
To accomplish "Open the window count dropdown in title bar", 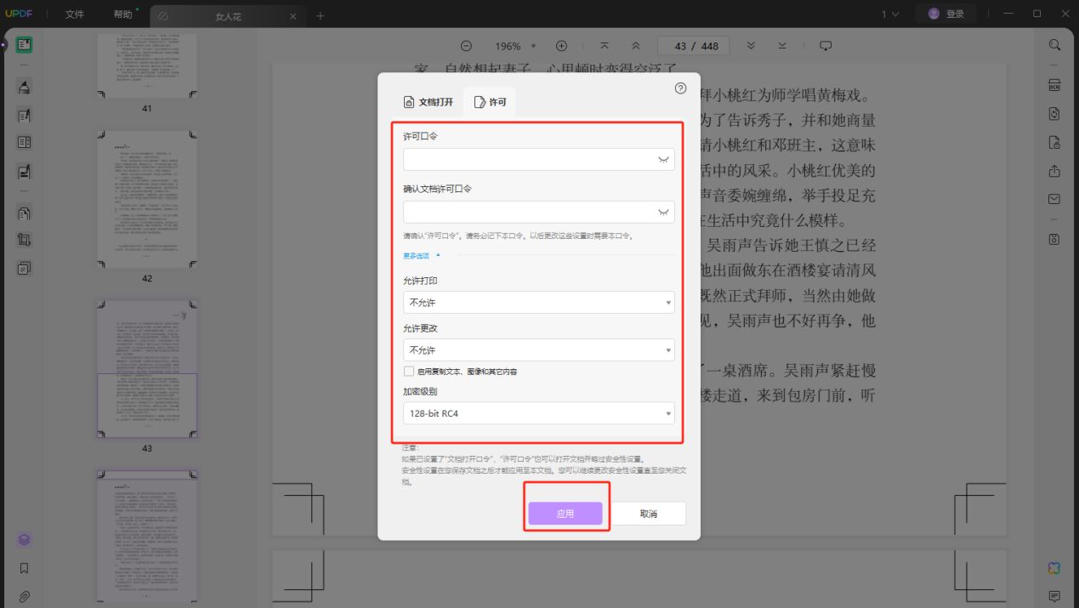I will pos(889,14).
